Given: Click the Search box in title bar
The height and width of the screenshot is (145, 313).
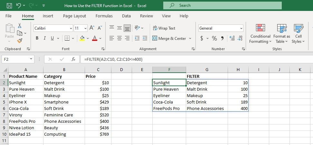Looking at the screenshot, I should (223, 5).
